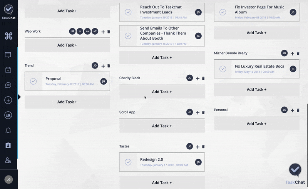Mark the Proposal task as complete
Viewport: 308px width, 189px height.
33,81
